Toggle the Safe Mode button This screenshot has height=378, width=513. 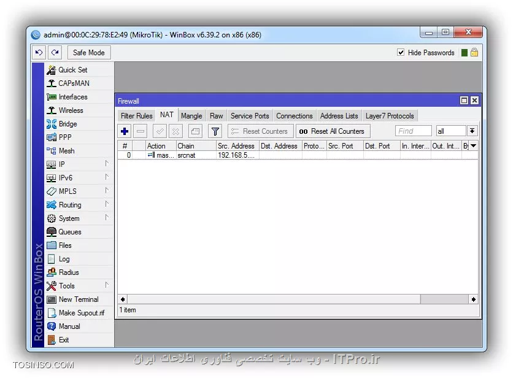pyautogui.click(x=89, y=53)
